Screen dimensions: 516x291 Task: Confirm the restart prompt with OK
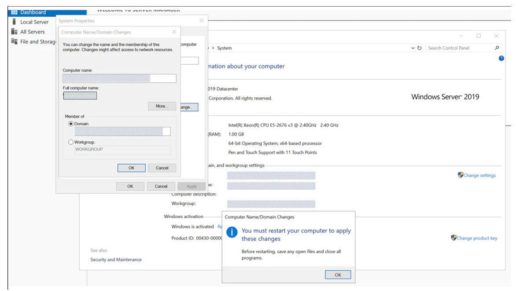[x=338, y=275]
